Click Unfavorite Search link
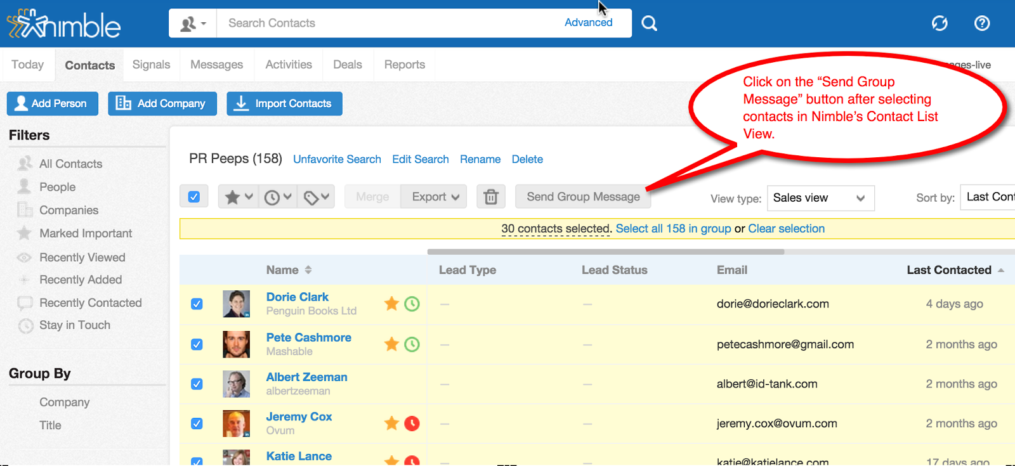This screenshot has height=466, width=1015. click(337, 159)
